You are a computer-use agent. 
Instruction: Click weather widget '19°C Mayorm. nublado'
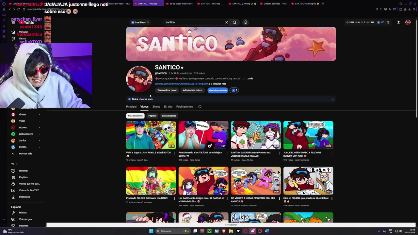[13, 231]
